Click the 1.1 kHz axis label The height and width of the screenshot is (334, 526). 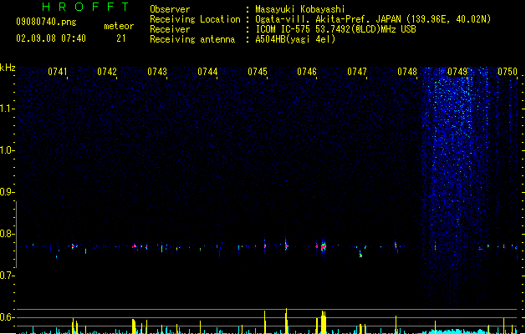pos(7,109)
